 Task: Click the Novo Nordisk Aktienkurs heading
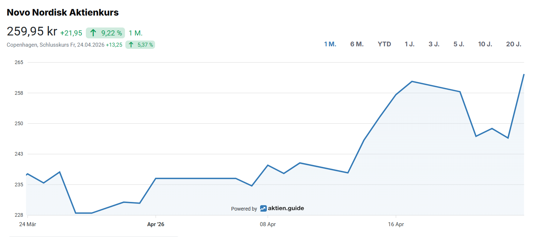63,12
